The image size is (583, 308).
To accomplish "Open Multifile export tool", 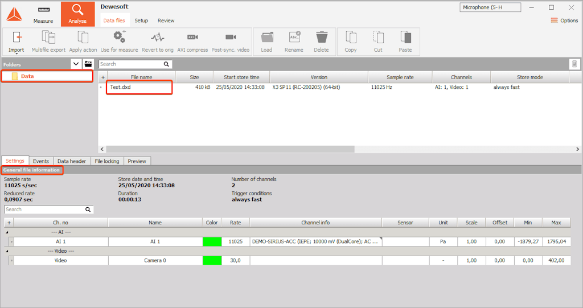I will pos(48,42).
